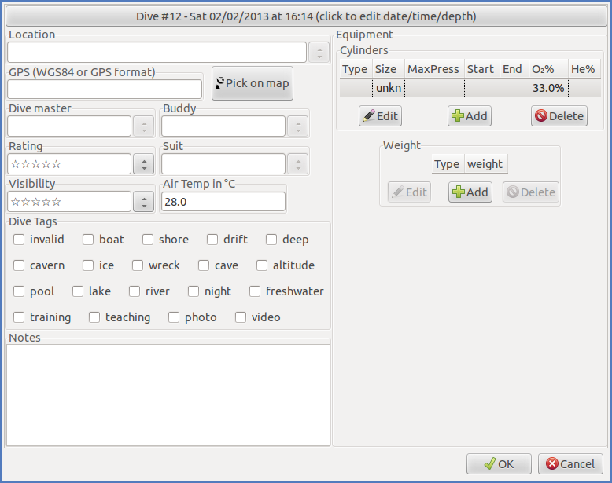The image size is (612, 483).
Task: Focus the Suit input field
Action: point(223,163)
